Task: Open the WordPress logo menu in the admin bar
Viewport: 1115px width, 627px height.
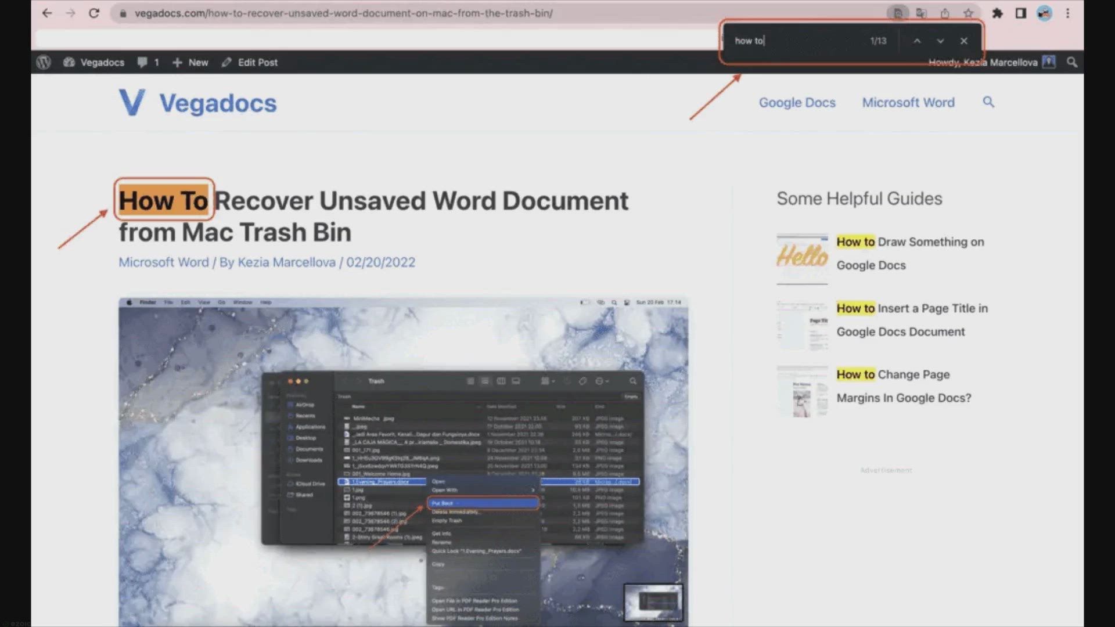Action: 44,62
